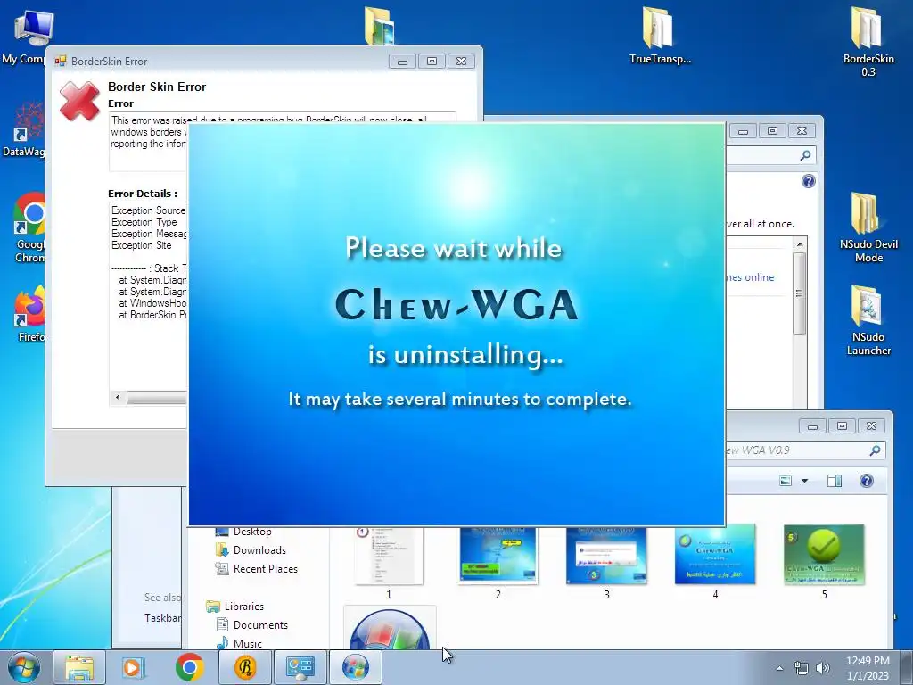
Task: Open Windows Explorer from taskbar
Action: [79, 667]
